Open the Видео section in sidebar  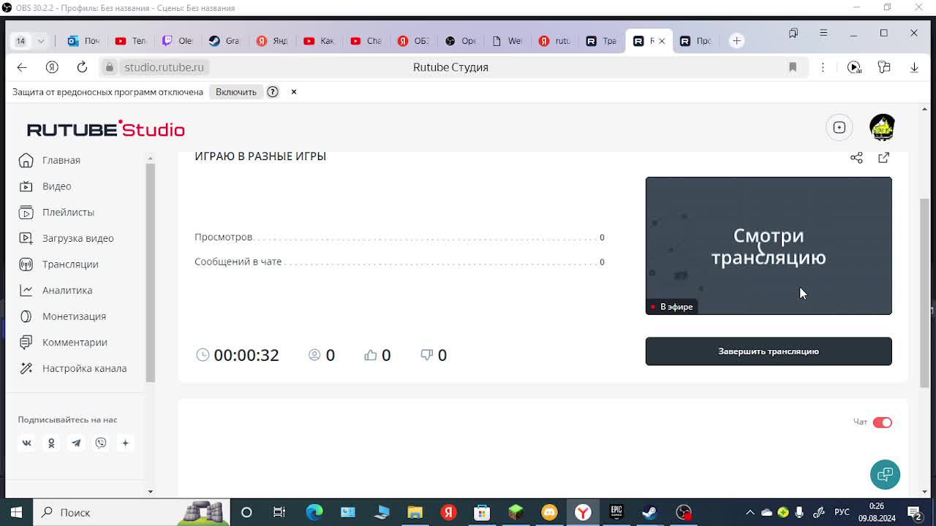pos(57,186)
